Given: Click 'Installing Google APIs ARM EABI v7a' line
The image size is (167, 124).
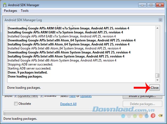Looking at the screenshot, I should [65, 32].
